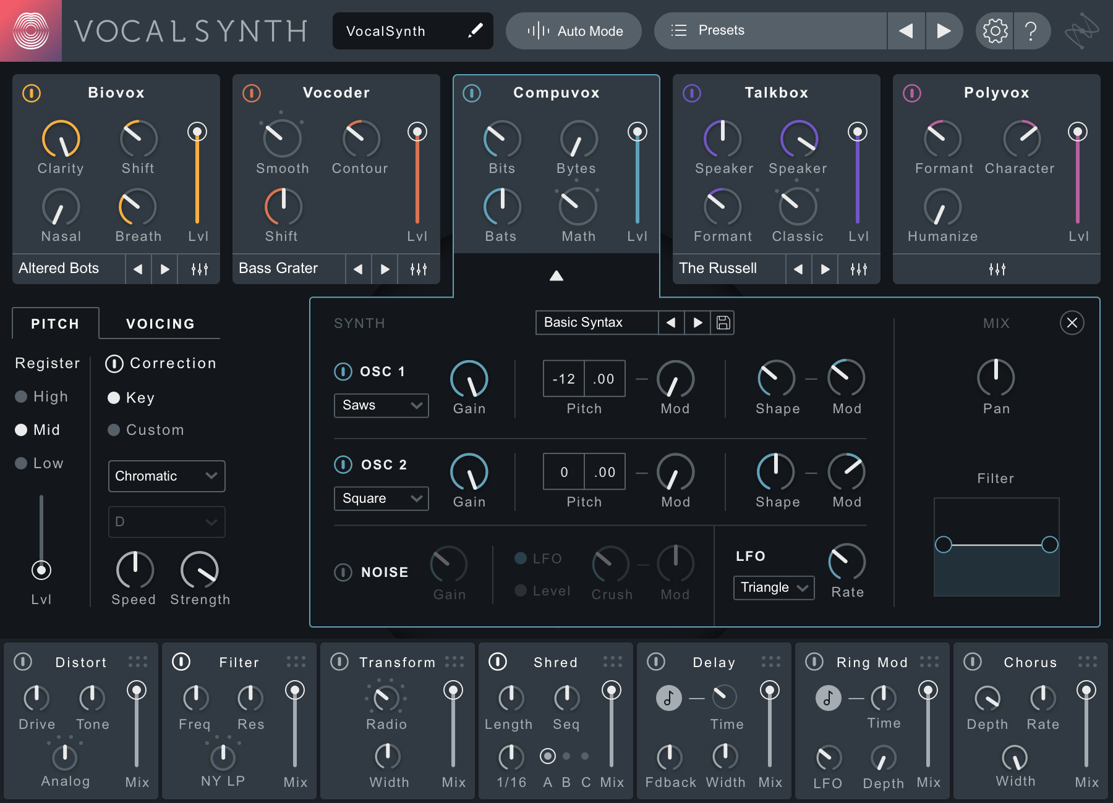Open the Saws waveform dropdown for OSC 1
Screen dimensions: 1113x803
(381, 405)
